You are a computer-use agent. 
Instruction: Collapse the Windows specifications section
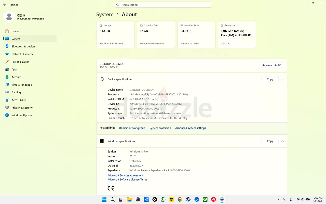point(282,141)
